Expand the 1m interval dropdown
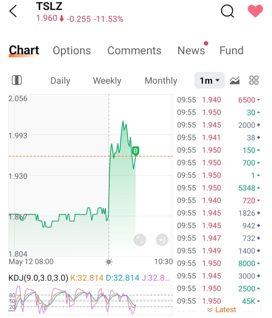The width and height of the screenshot is (272, 318). 210,81
